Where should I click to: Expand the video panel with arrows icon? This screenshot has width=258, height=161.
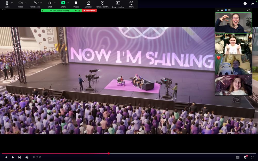(248, 10)
